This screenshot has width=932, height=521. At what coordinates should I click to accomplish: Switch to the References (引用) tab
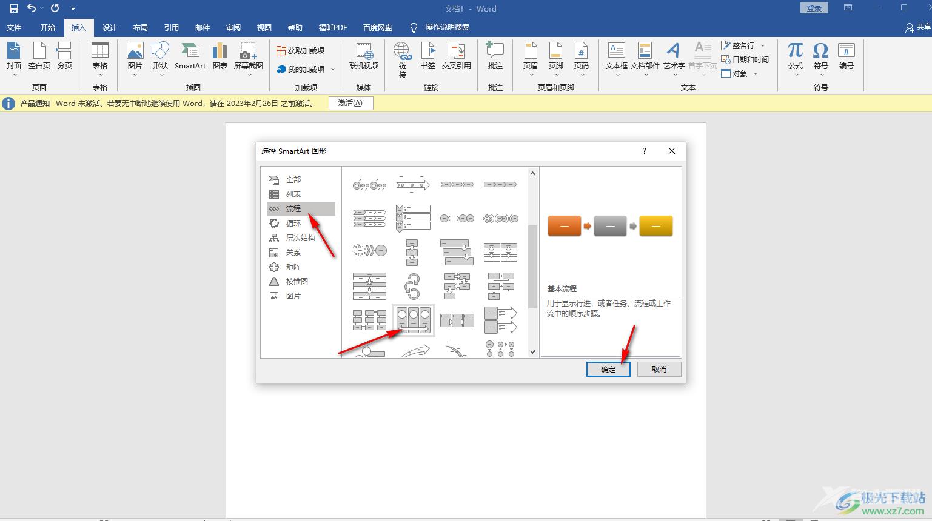coord(172,27)
